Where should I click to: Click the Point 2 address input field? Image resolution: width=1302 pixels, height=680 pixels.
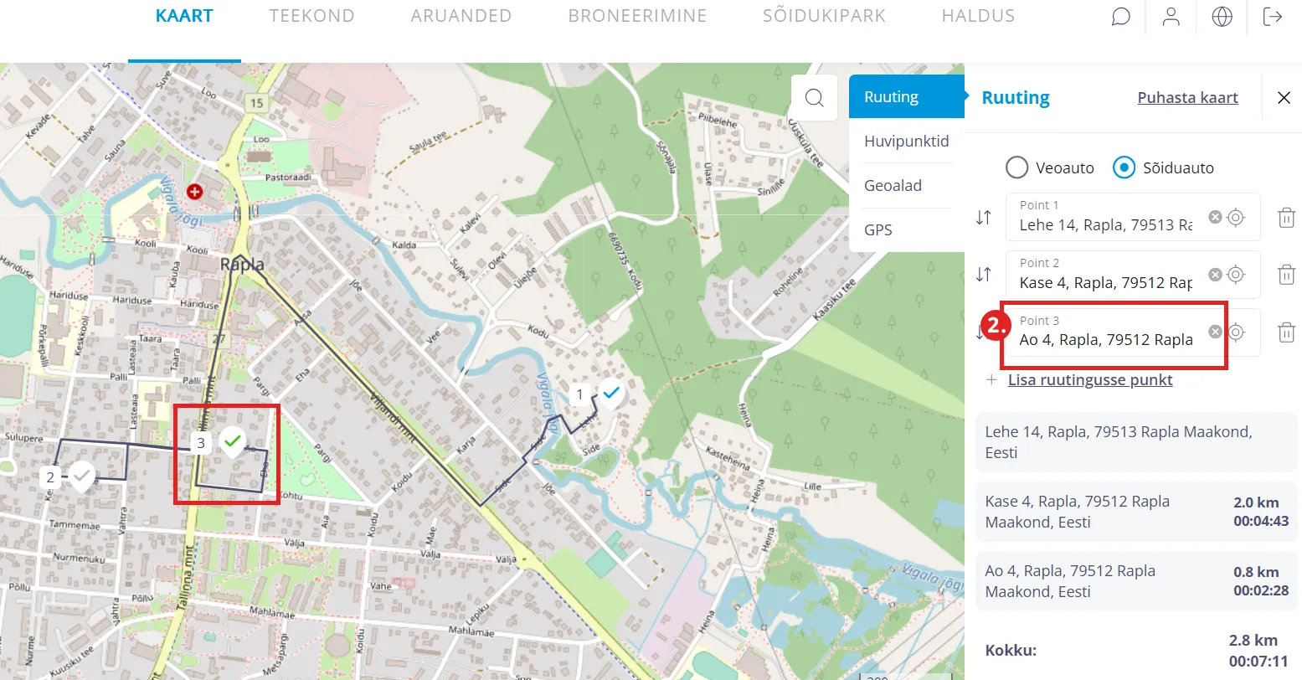click(1105, 283)
